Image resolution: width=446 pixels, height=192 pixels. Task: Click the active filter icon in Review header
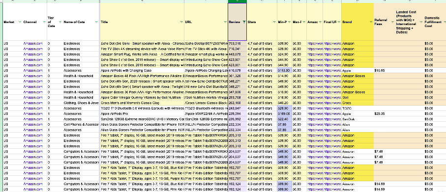pos(244,22)
